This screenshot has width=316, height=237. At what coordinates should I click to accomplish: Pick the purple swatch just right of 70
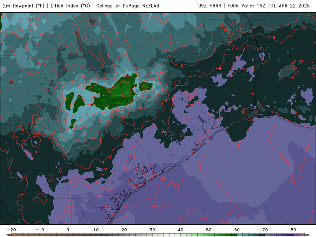268,235
